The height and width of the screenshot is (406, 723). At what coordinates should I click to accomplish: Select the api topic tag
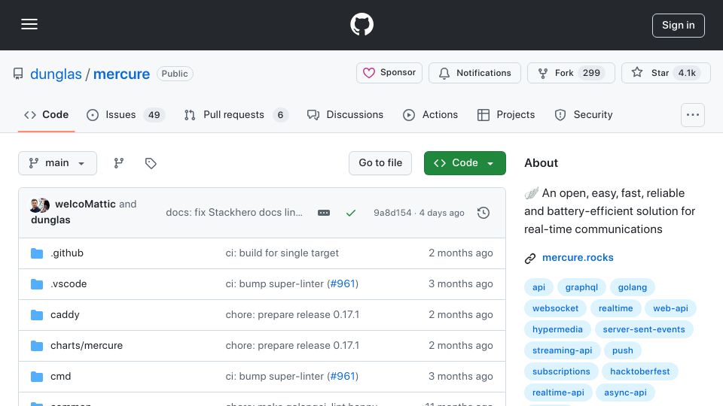538,287
